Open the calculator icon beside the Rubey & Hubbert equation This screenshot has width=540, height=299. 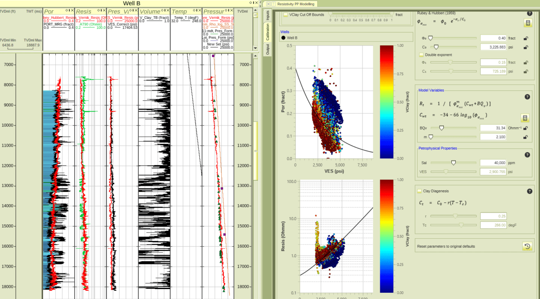click(528, 23)
